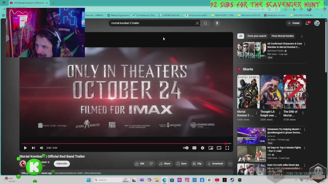Skip to next video in player
Screen dimensions: 328x184
click(33, 148)
